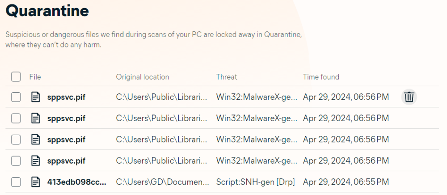This screenshot has width=447, height=195.
Task: Click the file icon of the first sppsvc.pif row
Action: pos(35,97)
